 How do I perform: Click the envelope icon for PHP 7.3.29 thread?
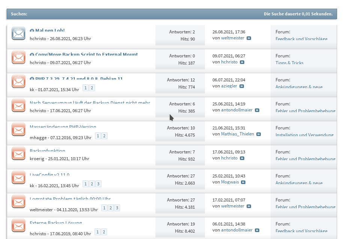pos(18,81)
